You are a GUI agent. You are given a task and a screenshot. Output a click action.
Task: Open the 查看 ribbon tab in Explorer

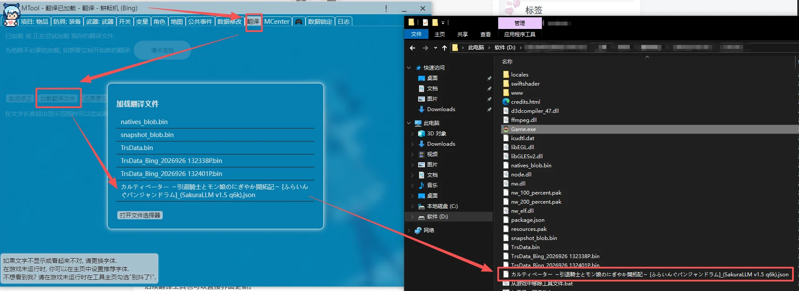click(486, 34)
